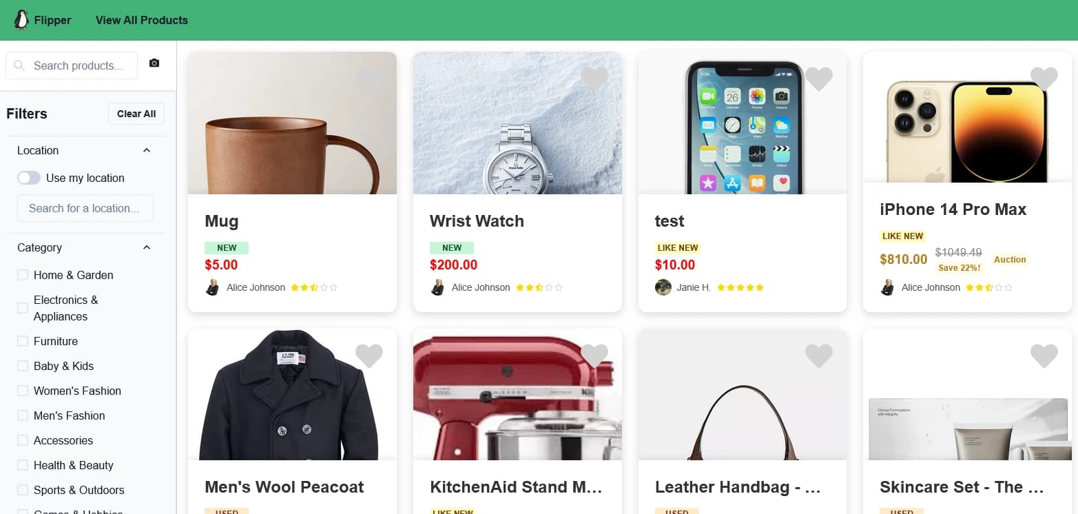Click the Clear All button

click(136, 114)
